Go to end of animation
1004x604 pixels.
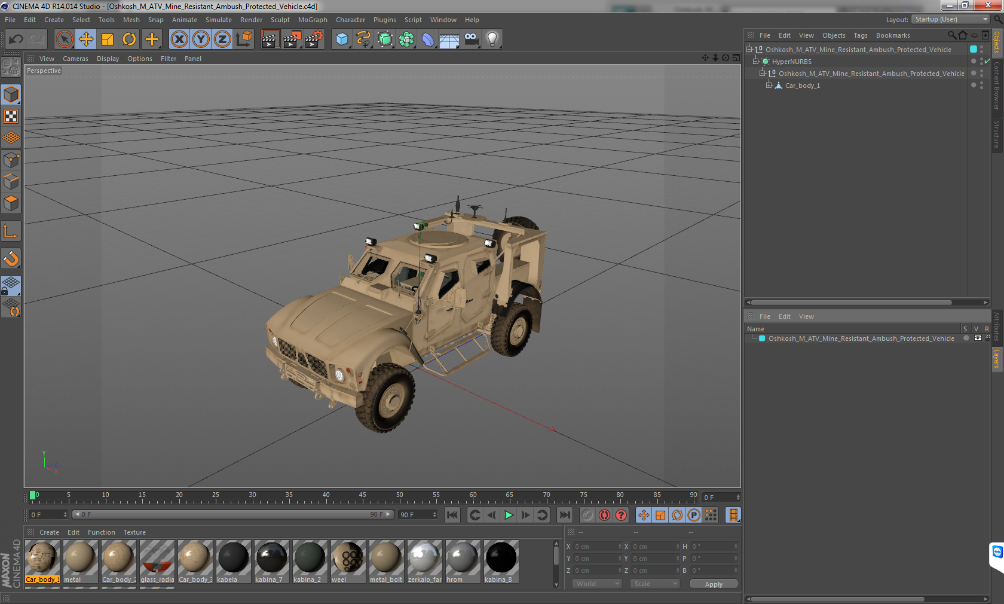[x=564, y=515]
